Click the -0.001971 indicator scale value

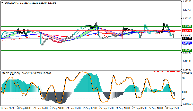[187, 104]
